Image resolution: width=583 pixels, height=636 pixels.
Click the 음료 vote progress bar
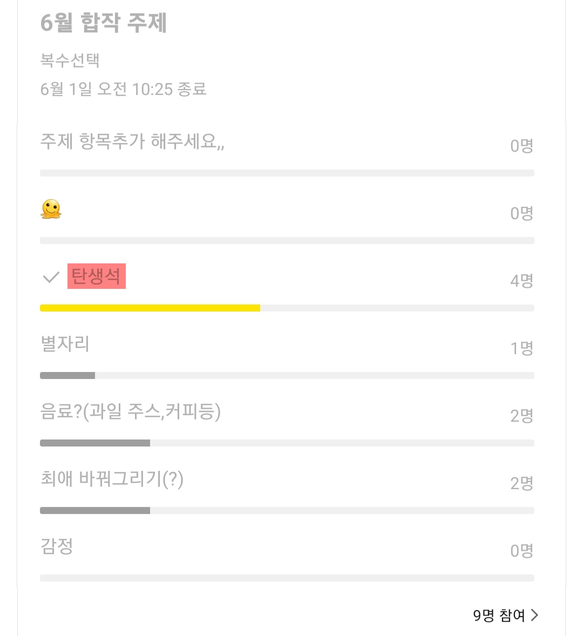pyautogui.click(x=95, y=443)
